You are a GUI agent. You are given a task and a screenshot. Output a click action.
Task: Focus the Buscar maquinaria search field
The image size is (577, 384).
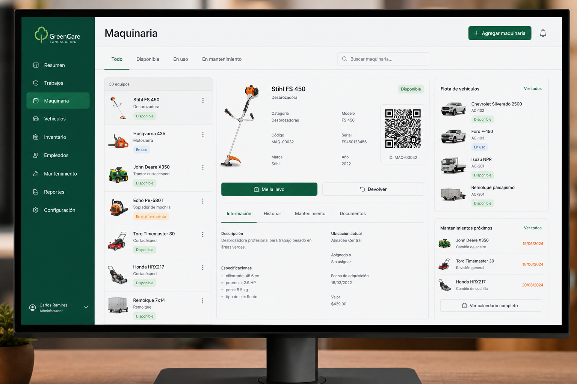point(384,59)
